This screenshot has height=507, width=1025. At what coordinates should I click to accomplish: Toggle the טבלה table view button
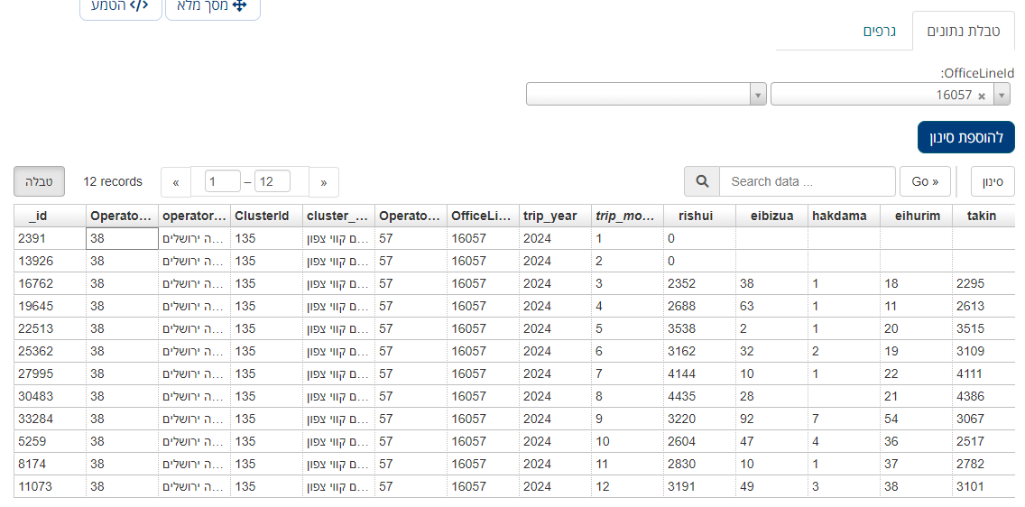(x=39, y=181)
